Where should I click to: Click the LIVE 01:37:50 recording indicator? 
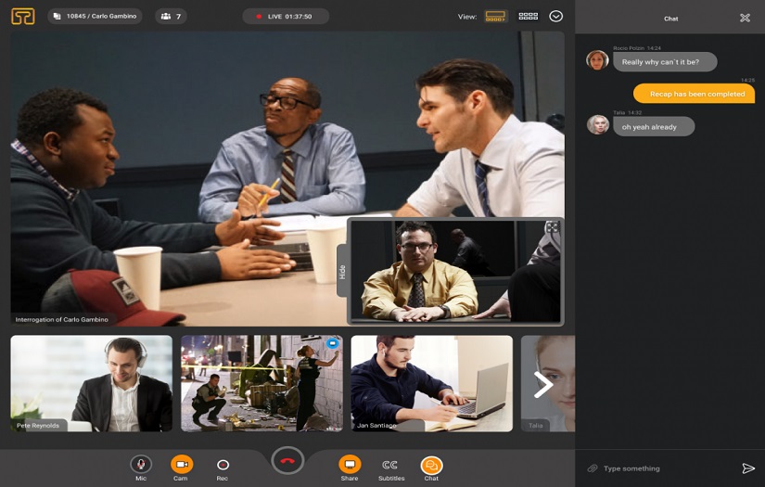[286, 16]
